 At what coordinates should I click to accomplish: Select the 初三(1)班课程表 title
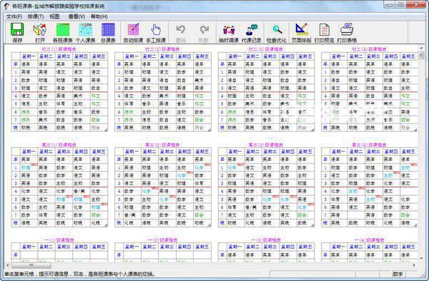(x=59, y=144)
